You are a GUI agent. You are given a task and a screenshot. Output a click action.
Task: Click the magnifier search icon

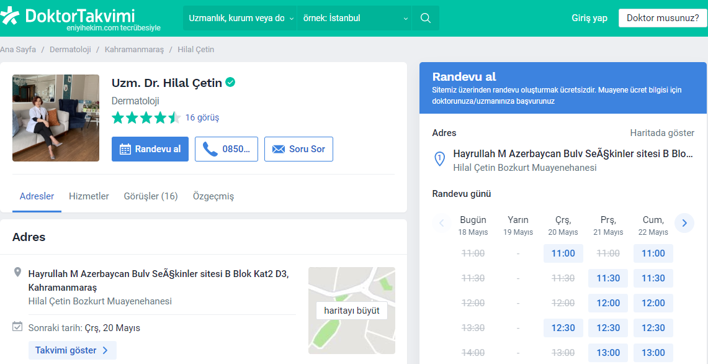coord(425,18)
